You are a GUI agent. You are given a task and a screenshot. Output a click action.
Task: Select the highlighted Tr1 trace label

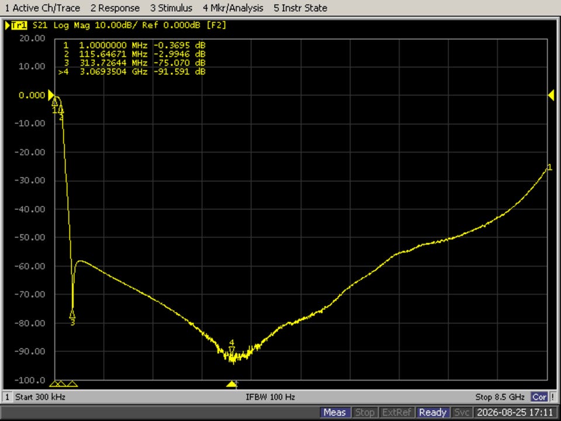(x=19, y=25)
